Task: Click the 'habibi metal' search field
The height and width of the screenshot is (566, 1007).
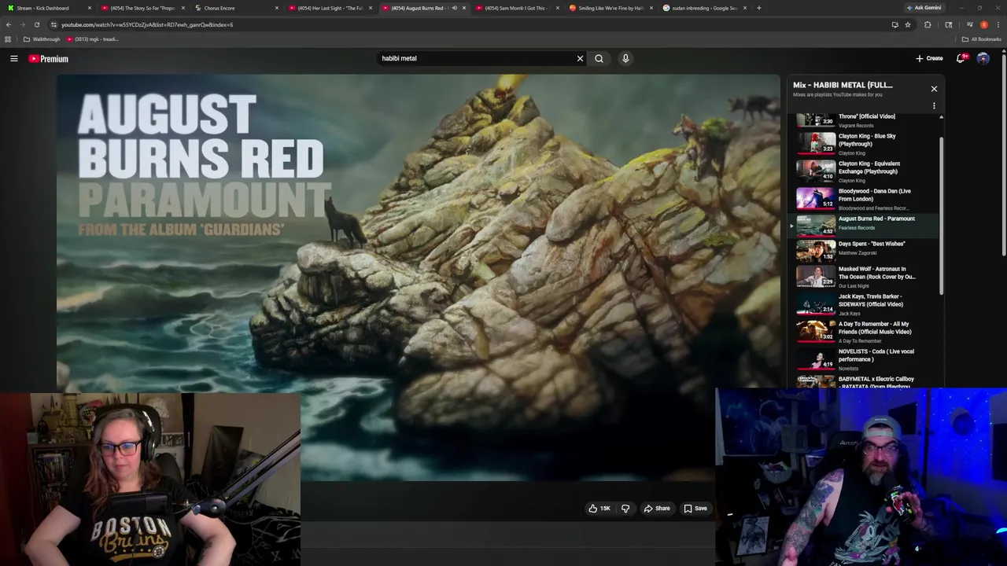Action: [476, 58]
